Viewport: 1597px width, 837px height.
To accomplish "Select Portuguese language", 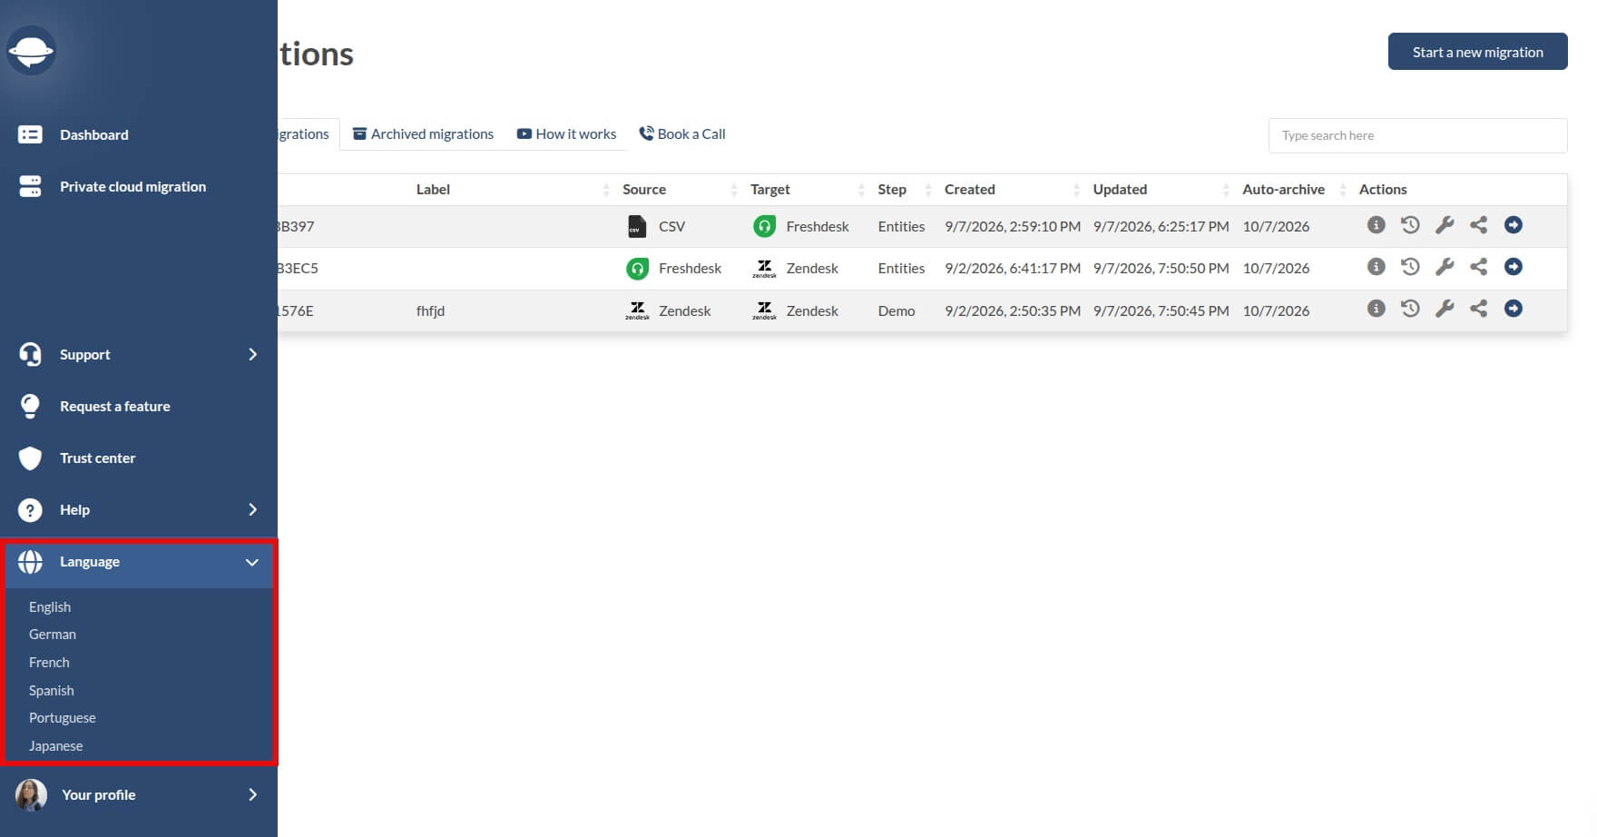I will [x=63, y=717].
